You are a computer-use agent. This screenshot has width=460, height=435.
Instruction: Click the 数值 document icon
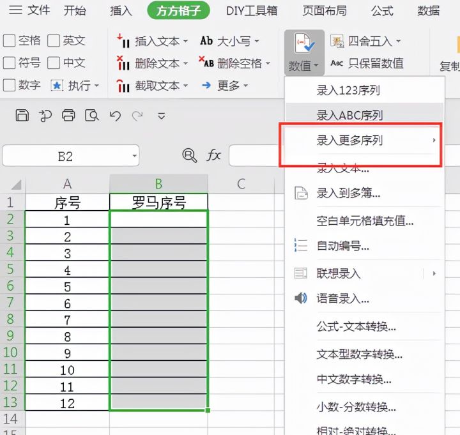pos(304,43)
